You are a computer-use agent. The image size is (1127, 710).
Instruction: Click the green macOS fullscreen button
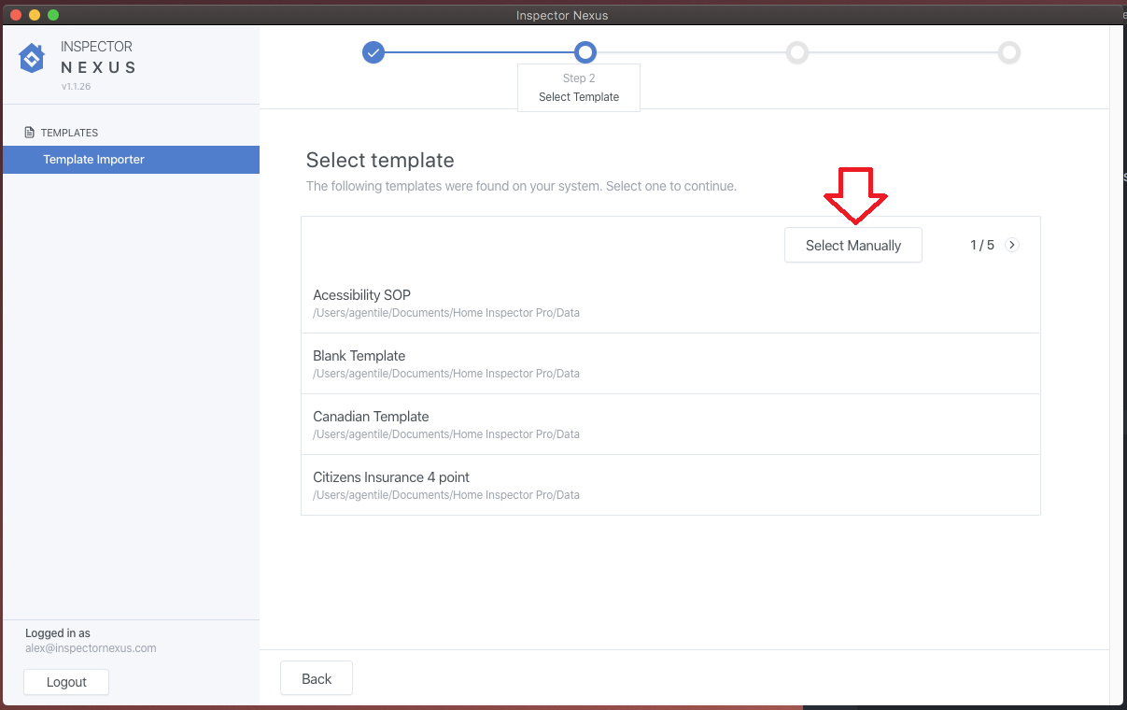pos(53,15)
